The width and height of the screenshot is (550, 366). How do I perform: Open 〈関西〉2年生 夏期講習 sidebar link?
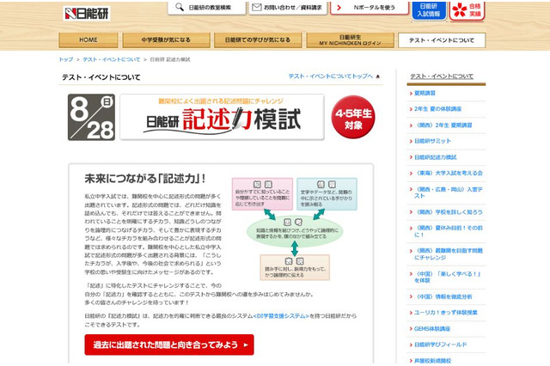[x=443, y=125]
